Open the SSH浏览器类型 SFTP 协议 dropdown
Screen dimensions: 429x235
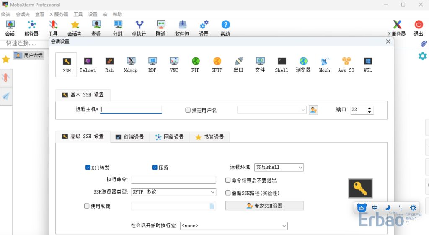(173, 192)
